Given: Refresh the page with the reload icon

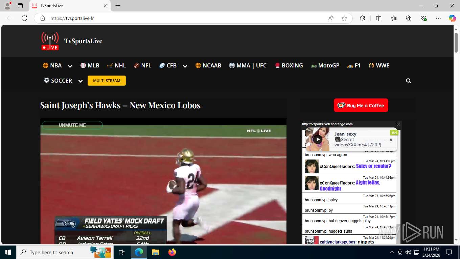Looking at the screenshot, I should click(x=24, y=18).
